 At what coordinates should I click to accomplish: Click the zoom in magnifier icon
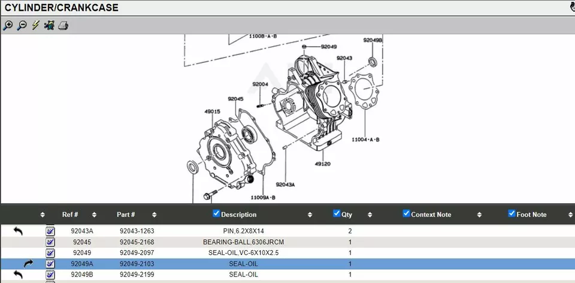[x=8, y=25]
